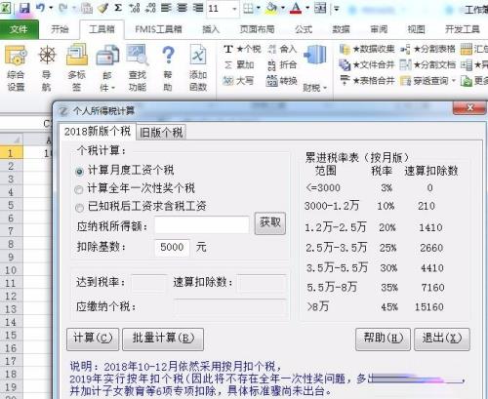Click the 添加函数 icon

198,67
